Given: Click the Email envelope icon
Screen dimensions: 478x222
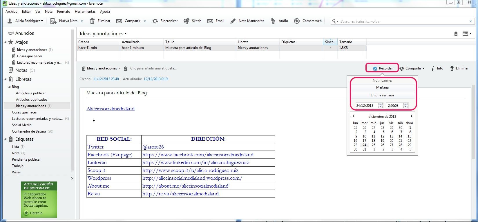Looking at the screenshot, I should pos(210,21).
